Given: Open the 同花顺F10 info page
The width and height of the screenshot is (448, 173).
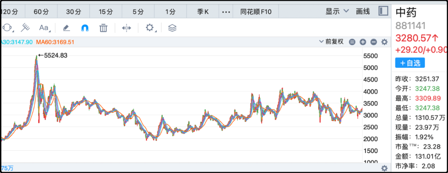Looking at the screenshot, I should (x=256, y=12).
